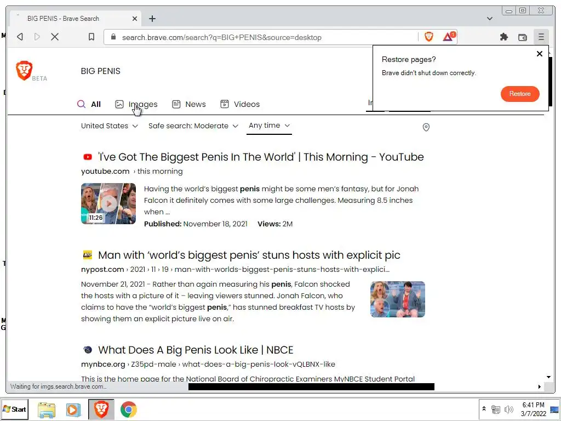The image size is (561, 421).
Task: Open File Explorer from the taskbar
Action: (x=47, y=409)
